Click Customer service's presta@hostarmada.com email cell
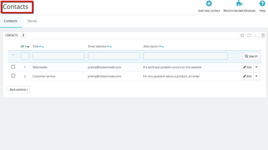The width and height of the screenshot is (268, 150). (105, 76)
